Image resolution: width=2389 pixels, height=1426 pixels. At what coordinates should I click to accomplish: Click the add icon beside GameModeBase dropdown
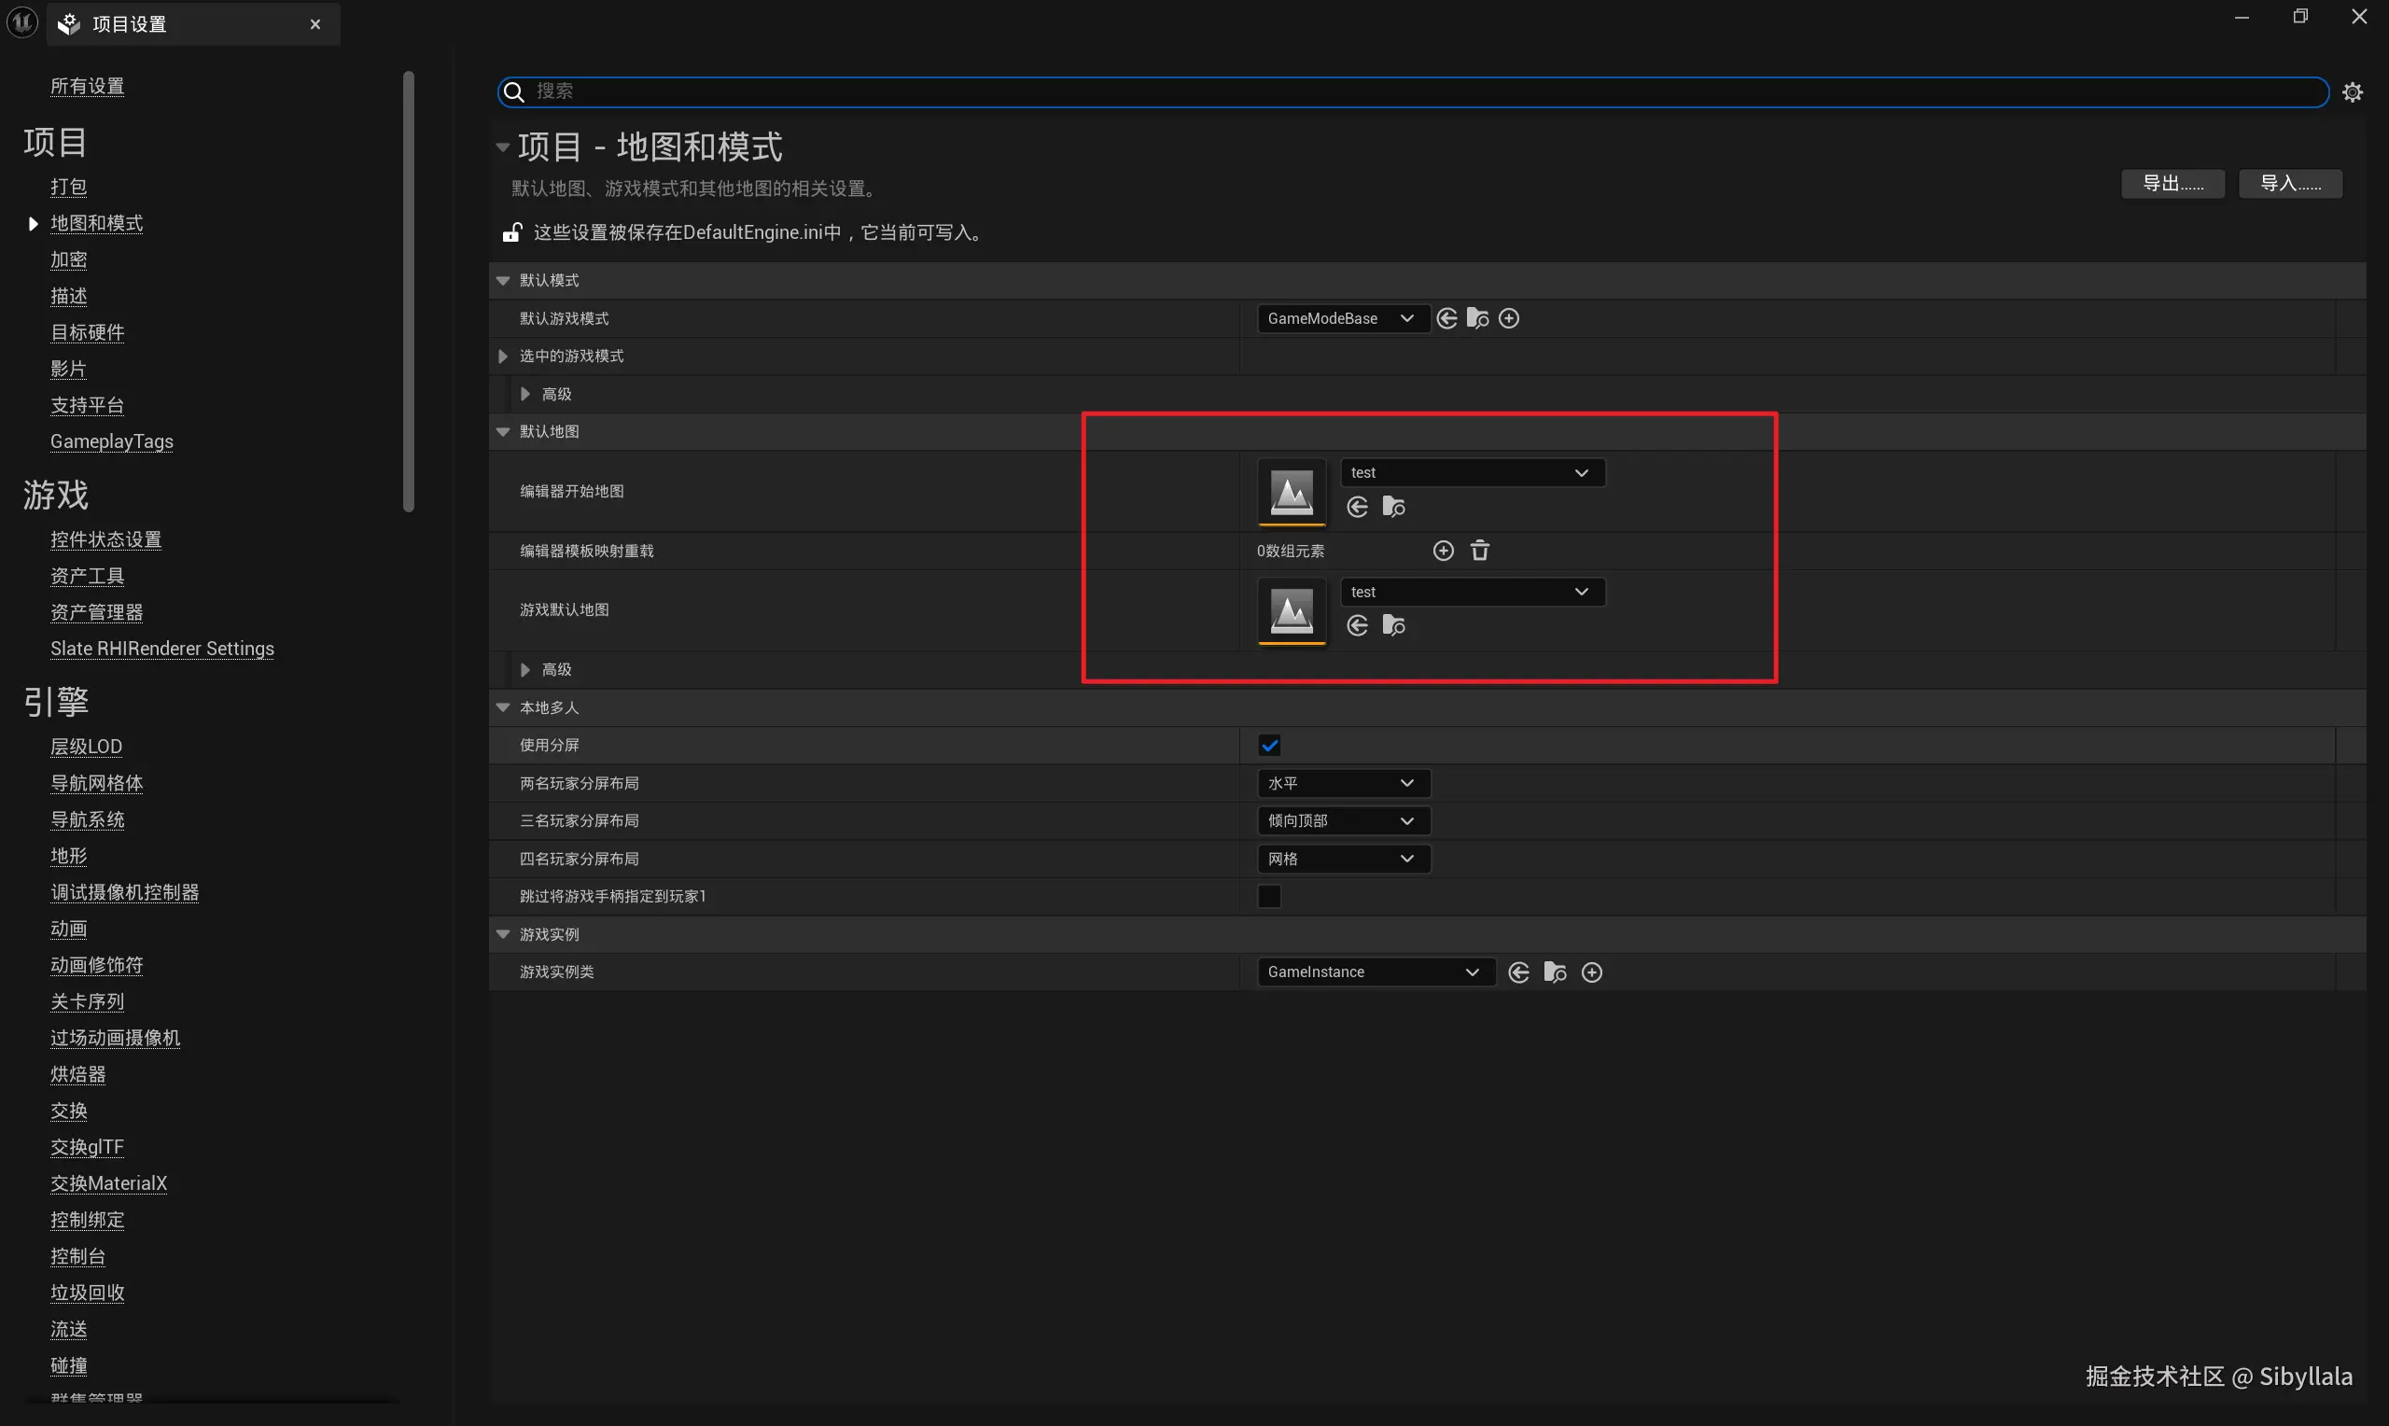[1509, 318]
